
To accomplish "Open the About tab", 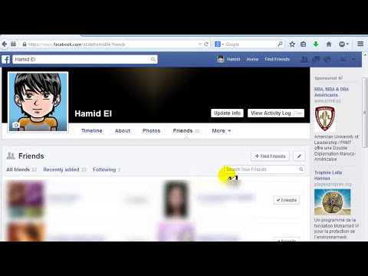I will tap(123, 130).
